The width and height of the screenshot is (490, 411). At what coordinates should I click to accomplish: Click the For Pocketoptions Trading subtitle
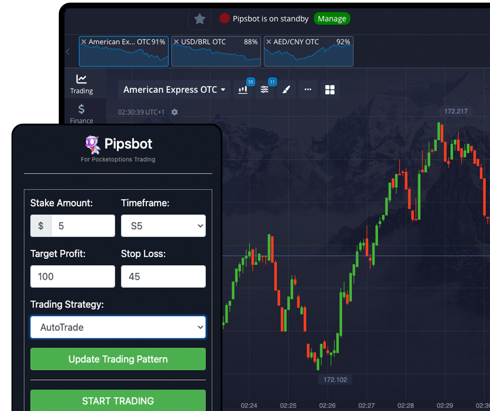[x=118, y=159]
